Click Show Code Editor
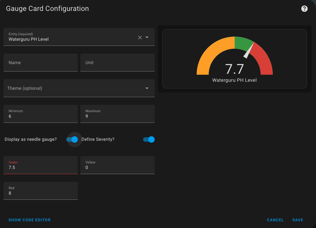 tap(29, 220)
